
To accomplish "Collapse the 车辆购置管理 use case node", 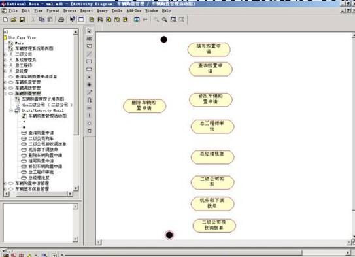I will 5,94.
